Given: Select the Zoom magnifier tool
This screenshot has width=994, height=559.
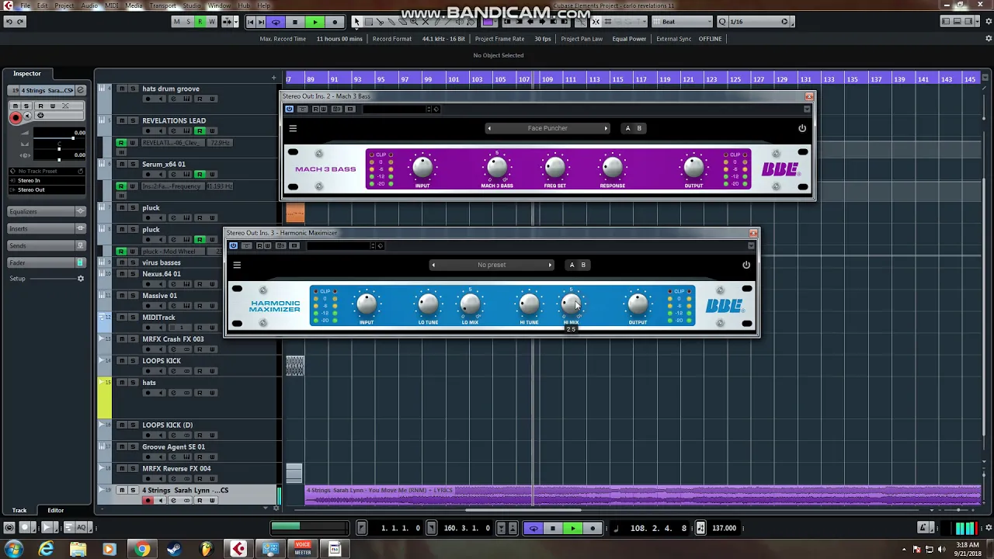Looking at the screenshot, I should coord(414,22).
